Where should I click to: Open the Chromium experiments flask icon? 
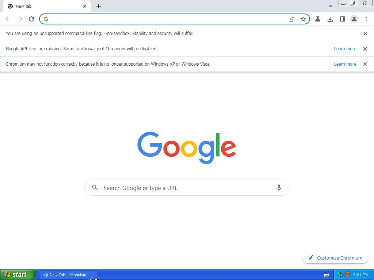click(x=317, y=19)
